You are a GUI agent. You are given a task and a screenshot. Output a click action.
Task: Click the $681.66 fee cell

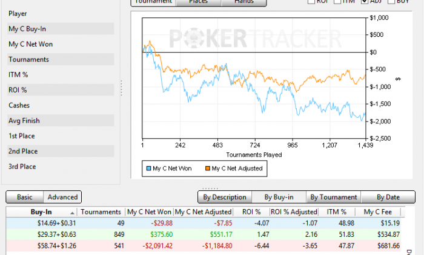(x=378, y=246)
